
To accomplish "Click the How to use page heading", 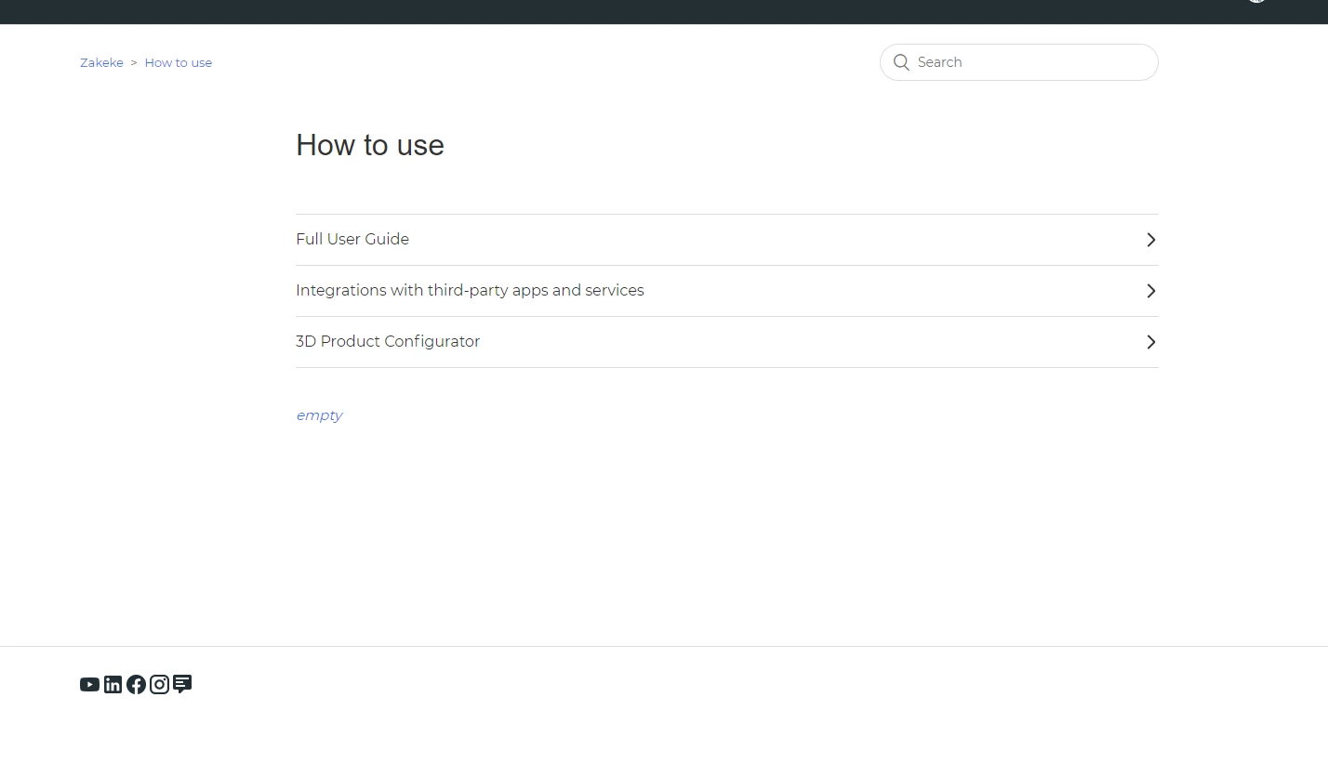I will [x=370, y=145].
